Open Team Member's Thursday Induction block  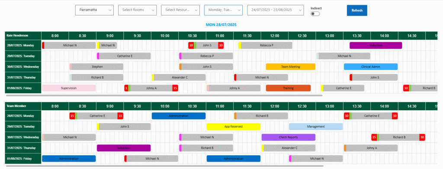pyautogui.click(x=124, y=148)
